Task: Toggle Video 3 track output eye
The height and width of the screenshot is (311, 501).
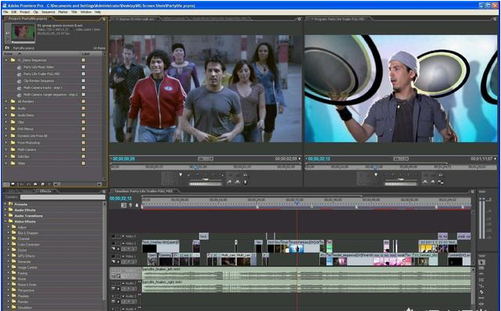Action: [113, 236]
